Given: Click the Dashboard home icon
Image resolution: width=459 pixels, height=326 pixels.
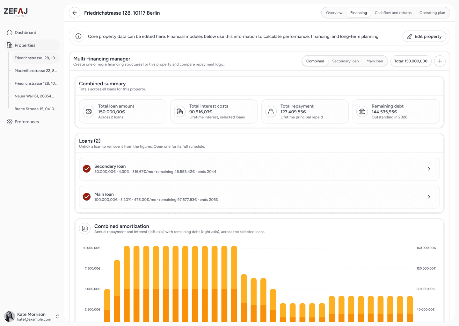Looking at the screenshot, I should pyautogui.click(x=10, y=32).
